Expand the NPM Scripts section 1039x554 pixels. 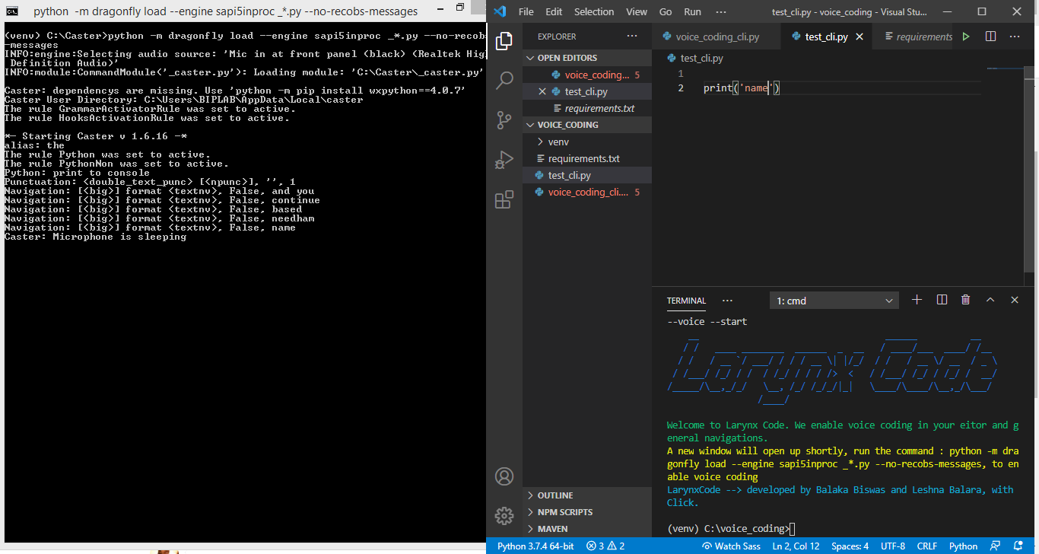pos(587,512)
